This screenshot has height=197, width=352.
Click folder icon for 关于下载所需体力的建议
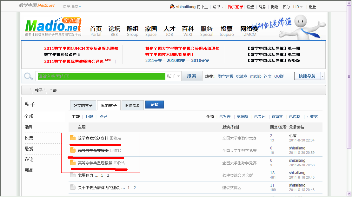click(x=73, y=187)
